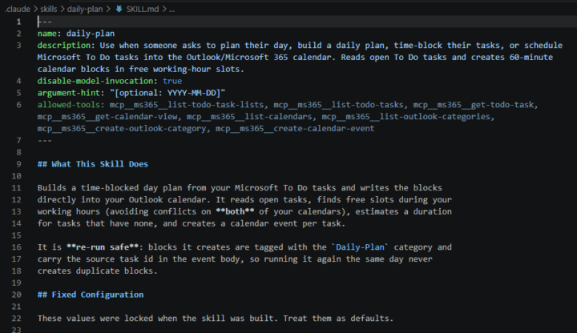Click the `Daily-Plan` inline code
This screenshot has width=577, height=333.
pos(360,247)
